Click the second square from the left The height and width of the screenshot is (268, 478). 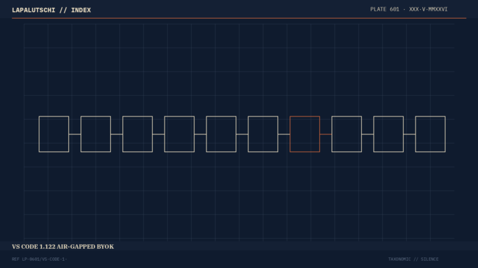(x=96, y=134)
